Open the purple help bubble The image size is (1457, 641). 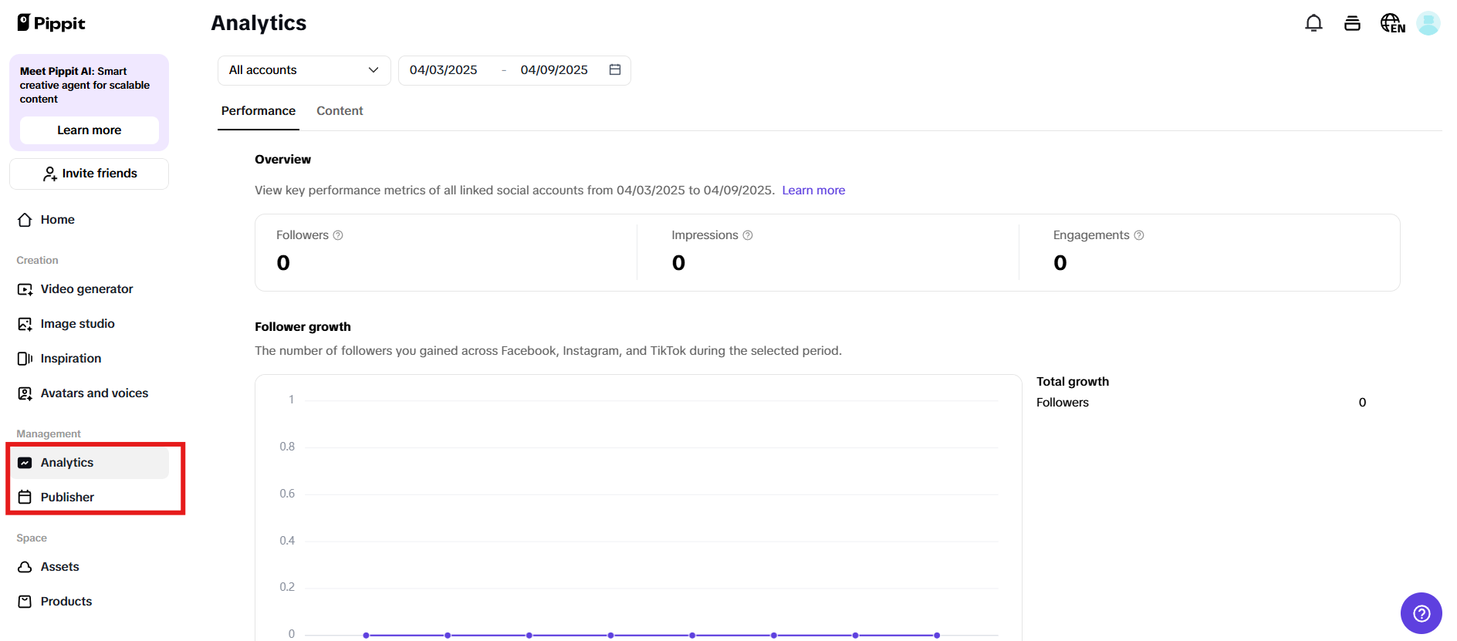click(x=1422, y=613)
